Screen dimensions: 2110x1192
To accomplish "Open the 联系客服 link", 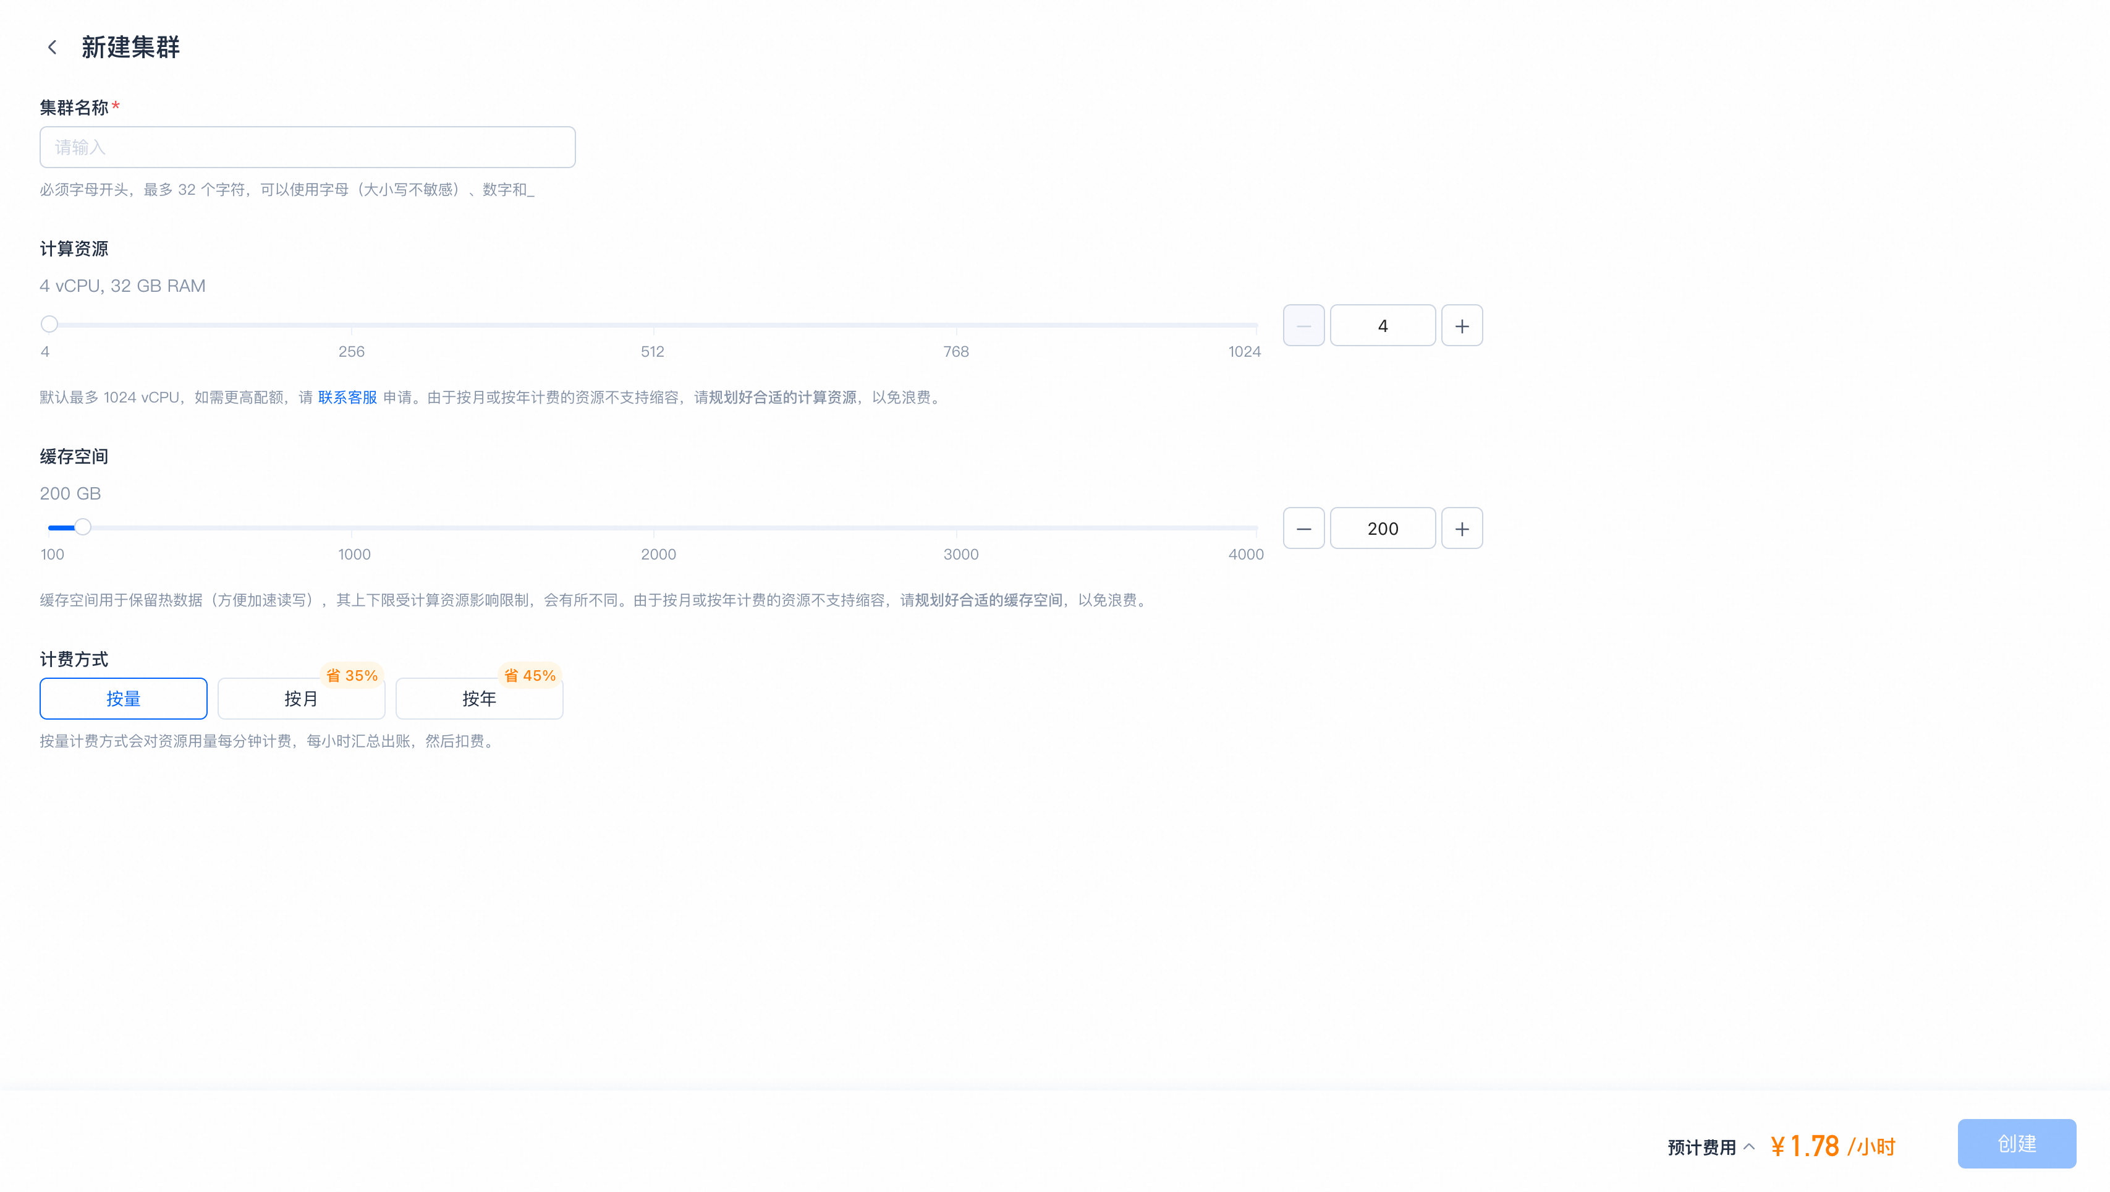I will tap(347, 398).
